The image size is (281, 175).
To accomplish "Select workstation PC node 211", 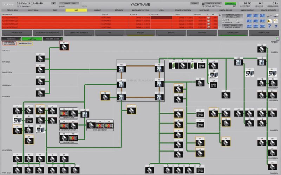I will [x=273, y=72].
